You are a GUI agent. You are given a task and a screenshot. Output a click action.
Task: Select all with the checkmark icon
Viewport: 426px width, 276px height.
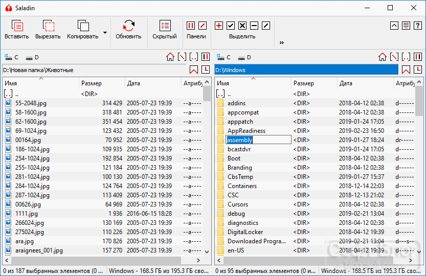(x=231, y=26)
